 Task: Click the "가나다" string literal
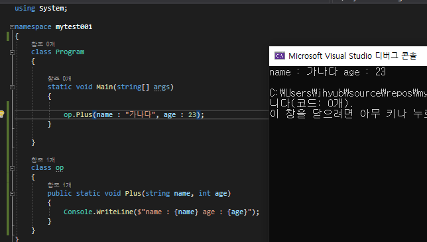141,114
